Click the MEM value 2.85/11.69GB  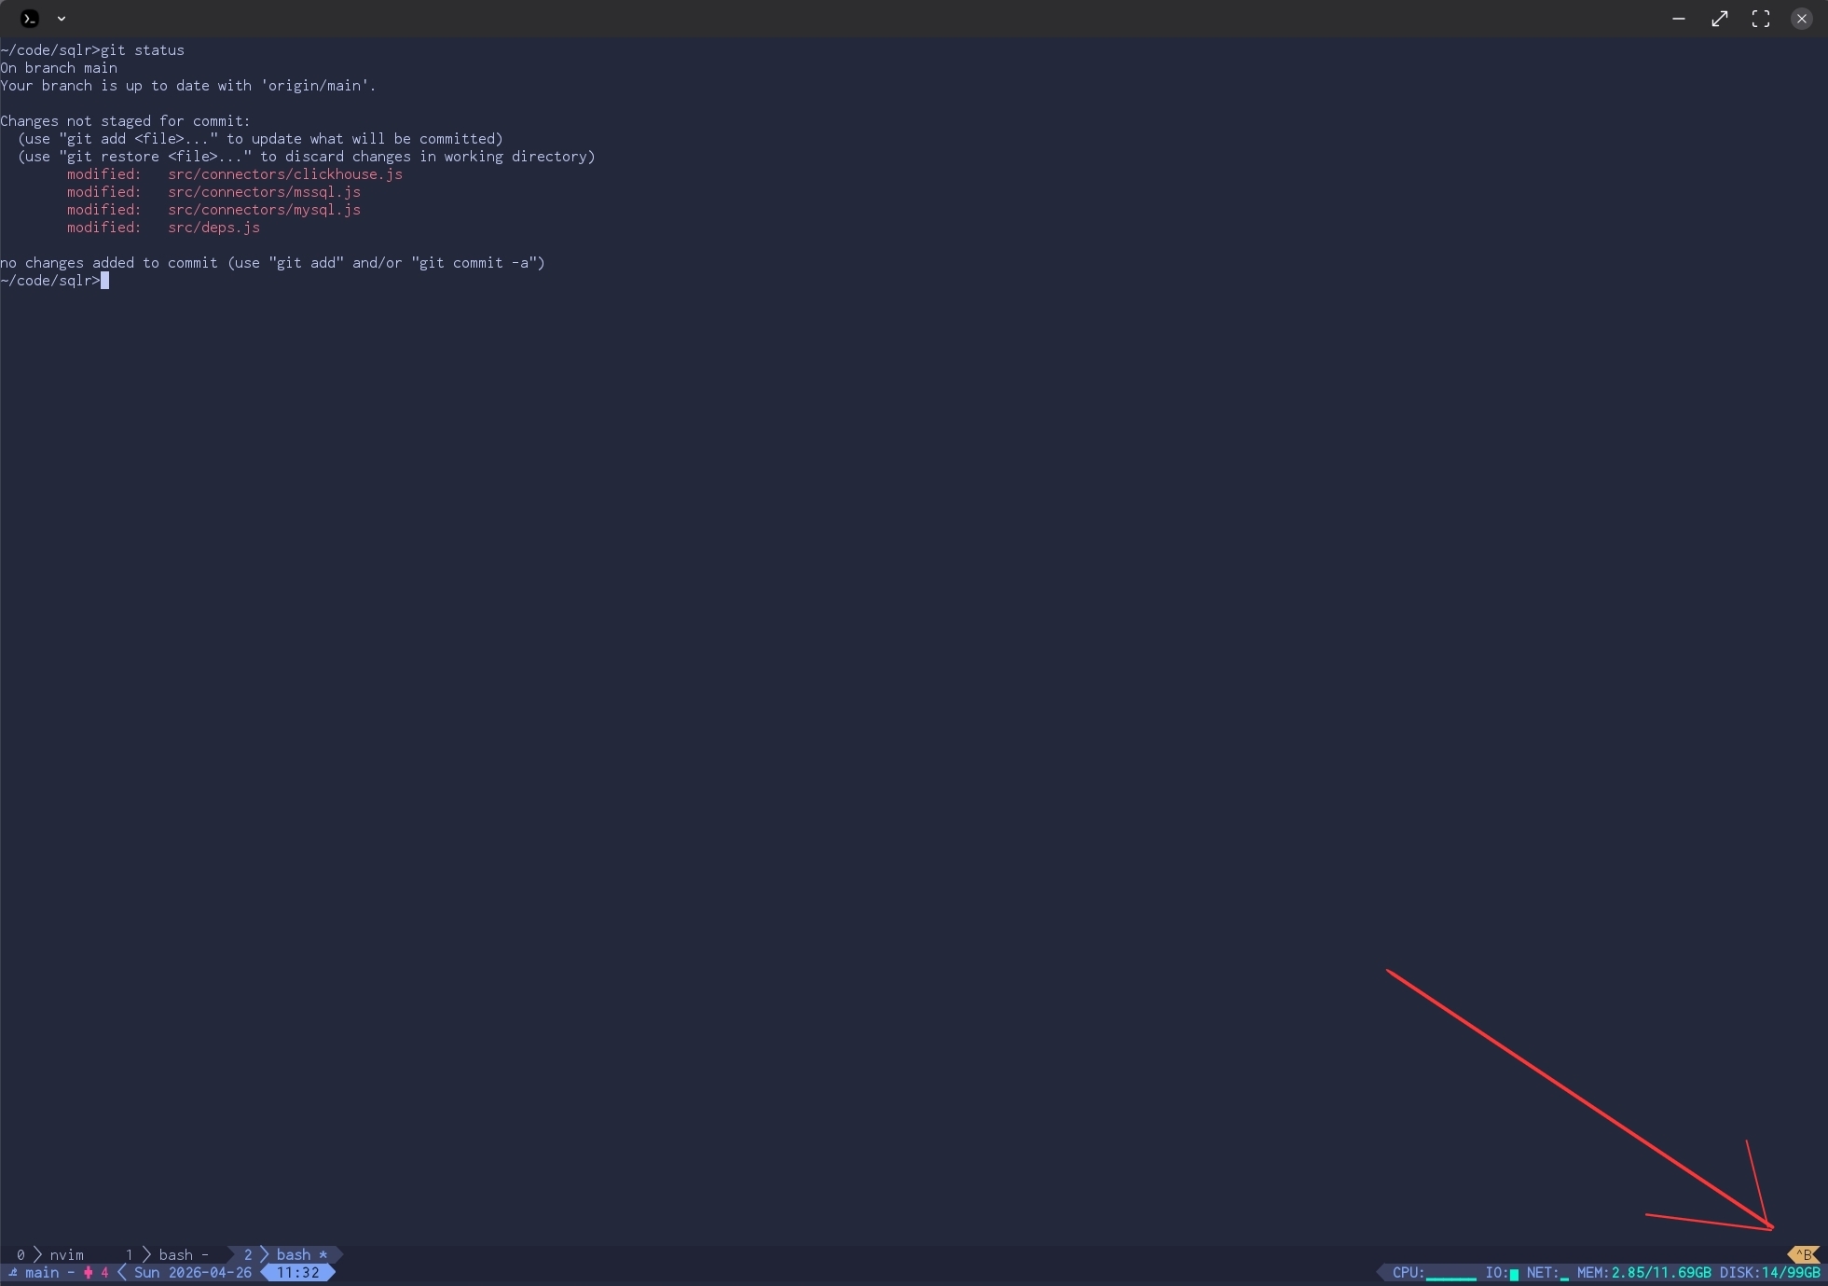coord(1661,1273)
